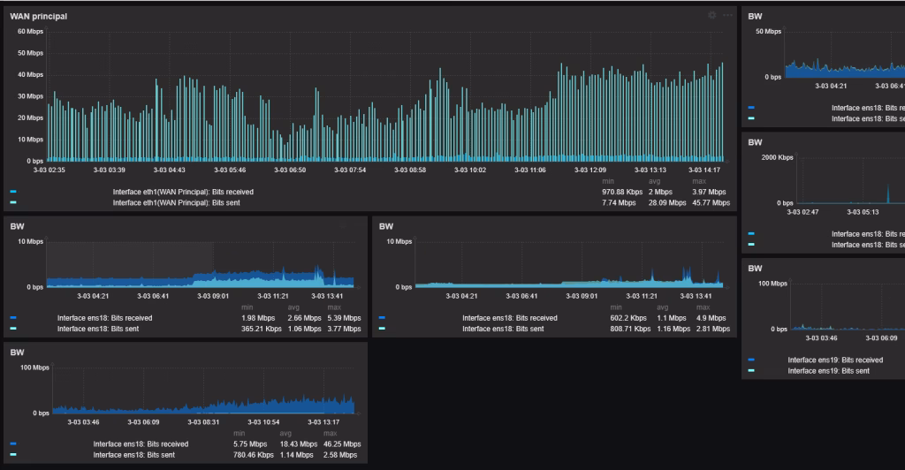The image size is (905, 470).
Task: Click the 28.09 Mbps avg value in WAN legend
Action: [x=667, y=202]
